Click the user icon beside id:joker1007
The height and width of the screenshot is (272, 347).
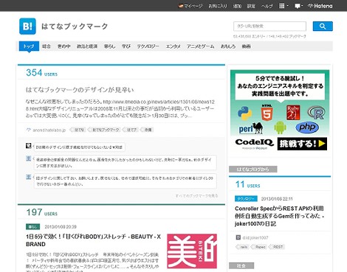238,237
